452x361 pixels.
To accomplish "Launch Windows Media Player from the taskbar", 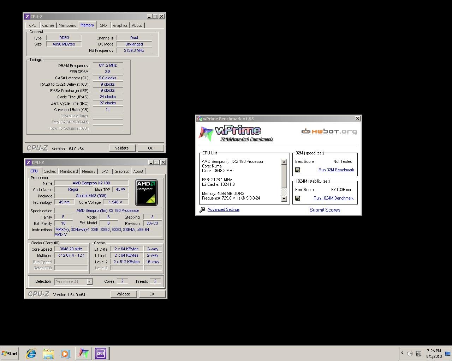I will (x=66, y=354).
